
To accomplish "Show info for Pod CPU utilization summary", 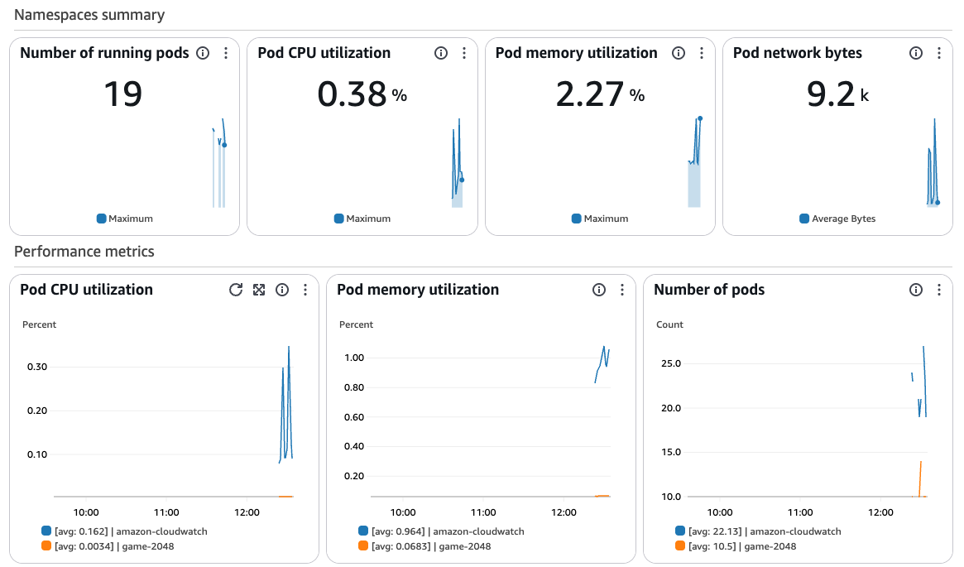I will [441, 53].
